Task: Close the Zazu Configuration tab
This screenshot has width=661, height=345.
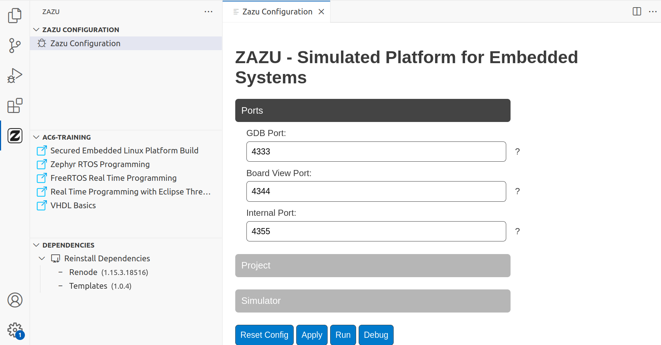Action: tap(321, 12)
